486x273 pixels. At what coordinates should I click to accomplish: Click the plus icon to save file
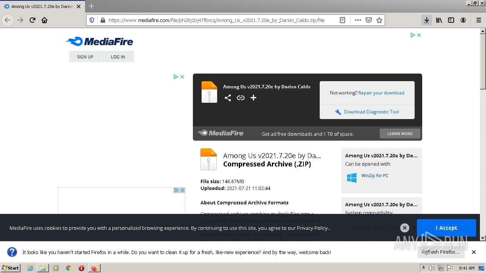pyautogui.click(x=253, y=98)
